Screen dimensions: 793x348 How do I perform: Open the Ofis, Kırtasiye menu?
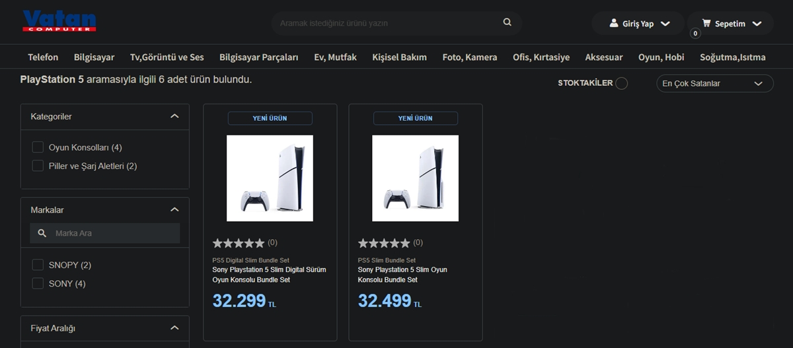(541, 57)
